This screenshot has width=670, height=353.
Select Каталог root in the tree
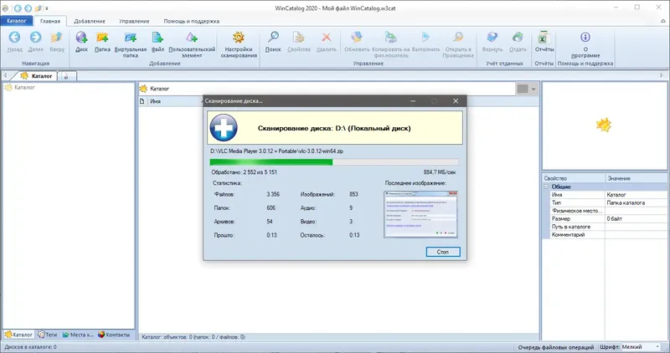click(x=19, y=88)
